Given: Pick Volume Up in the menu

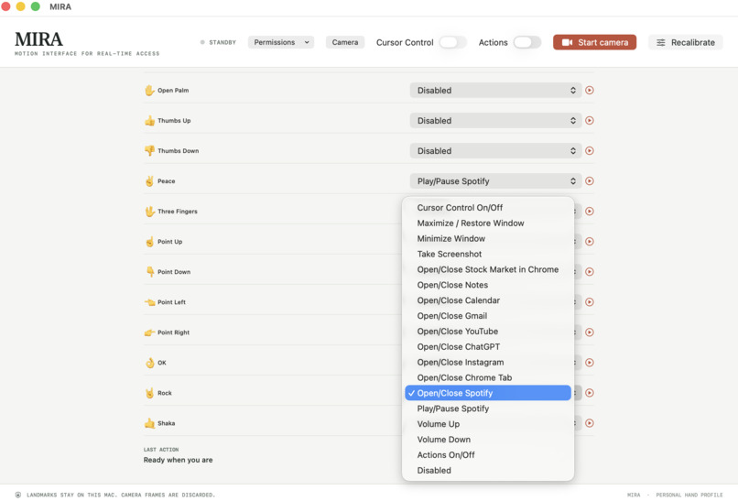Looking at the screenshot, I should click(488, 424).
